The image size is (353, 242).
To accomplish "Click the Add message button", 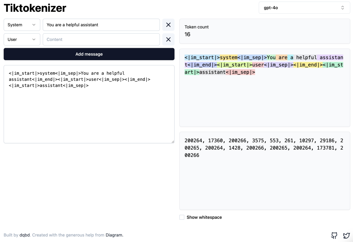I will [x=89, y=54].
